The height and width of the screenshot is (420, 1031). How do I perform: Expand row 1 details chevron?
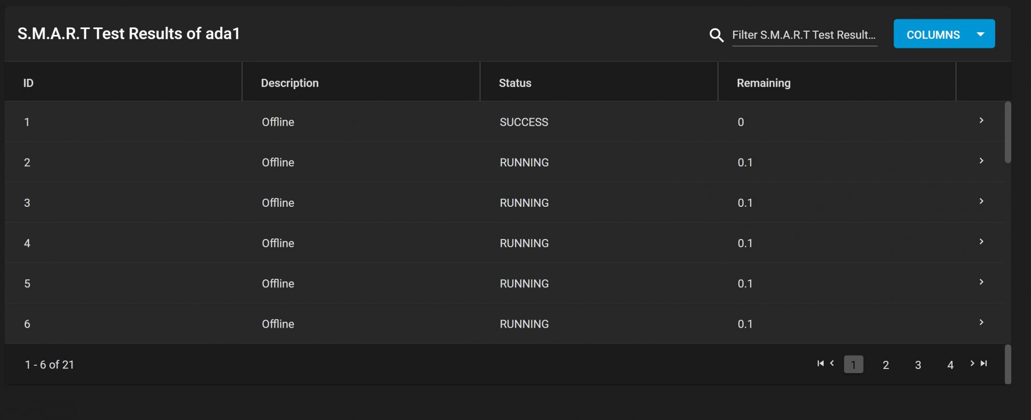point(981,121)
